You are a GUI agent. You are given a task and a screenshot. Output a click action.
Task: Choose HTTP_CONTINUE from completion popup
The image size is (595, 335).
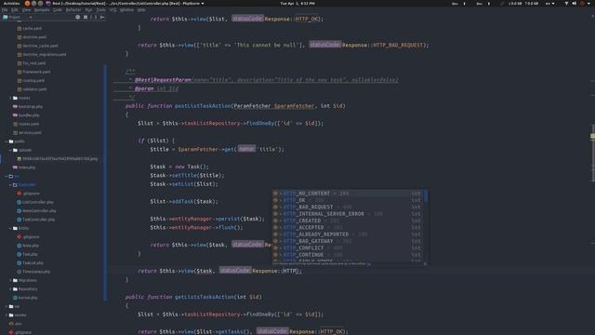[348, 255]
